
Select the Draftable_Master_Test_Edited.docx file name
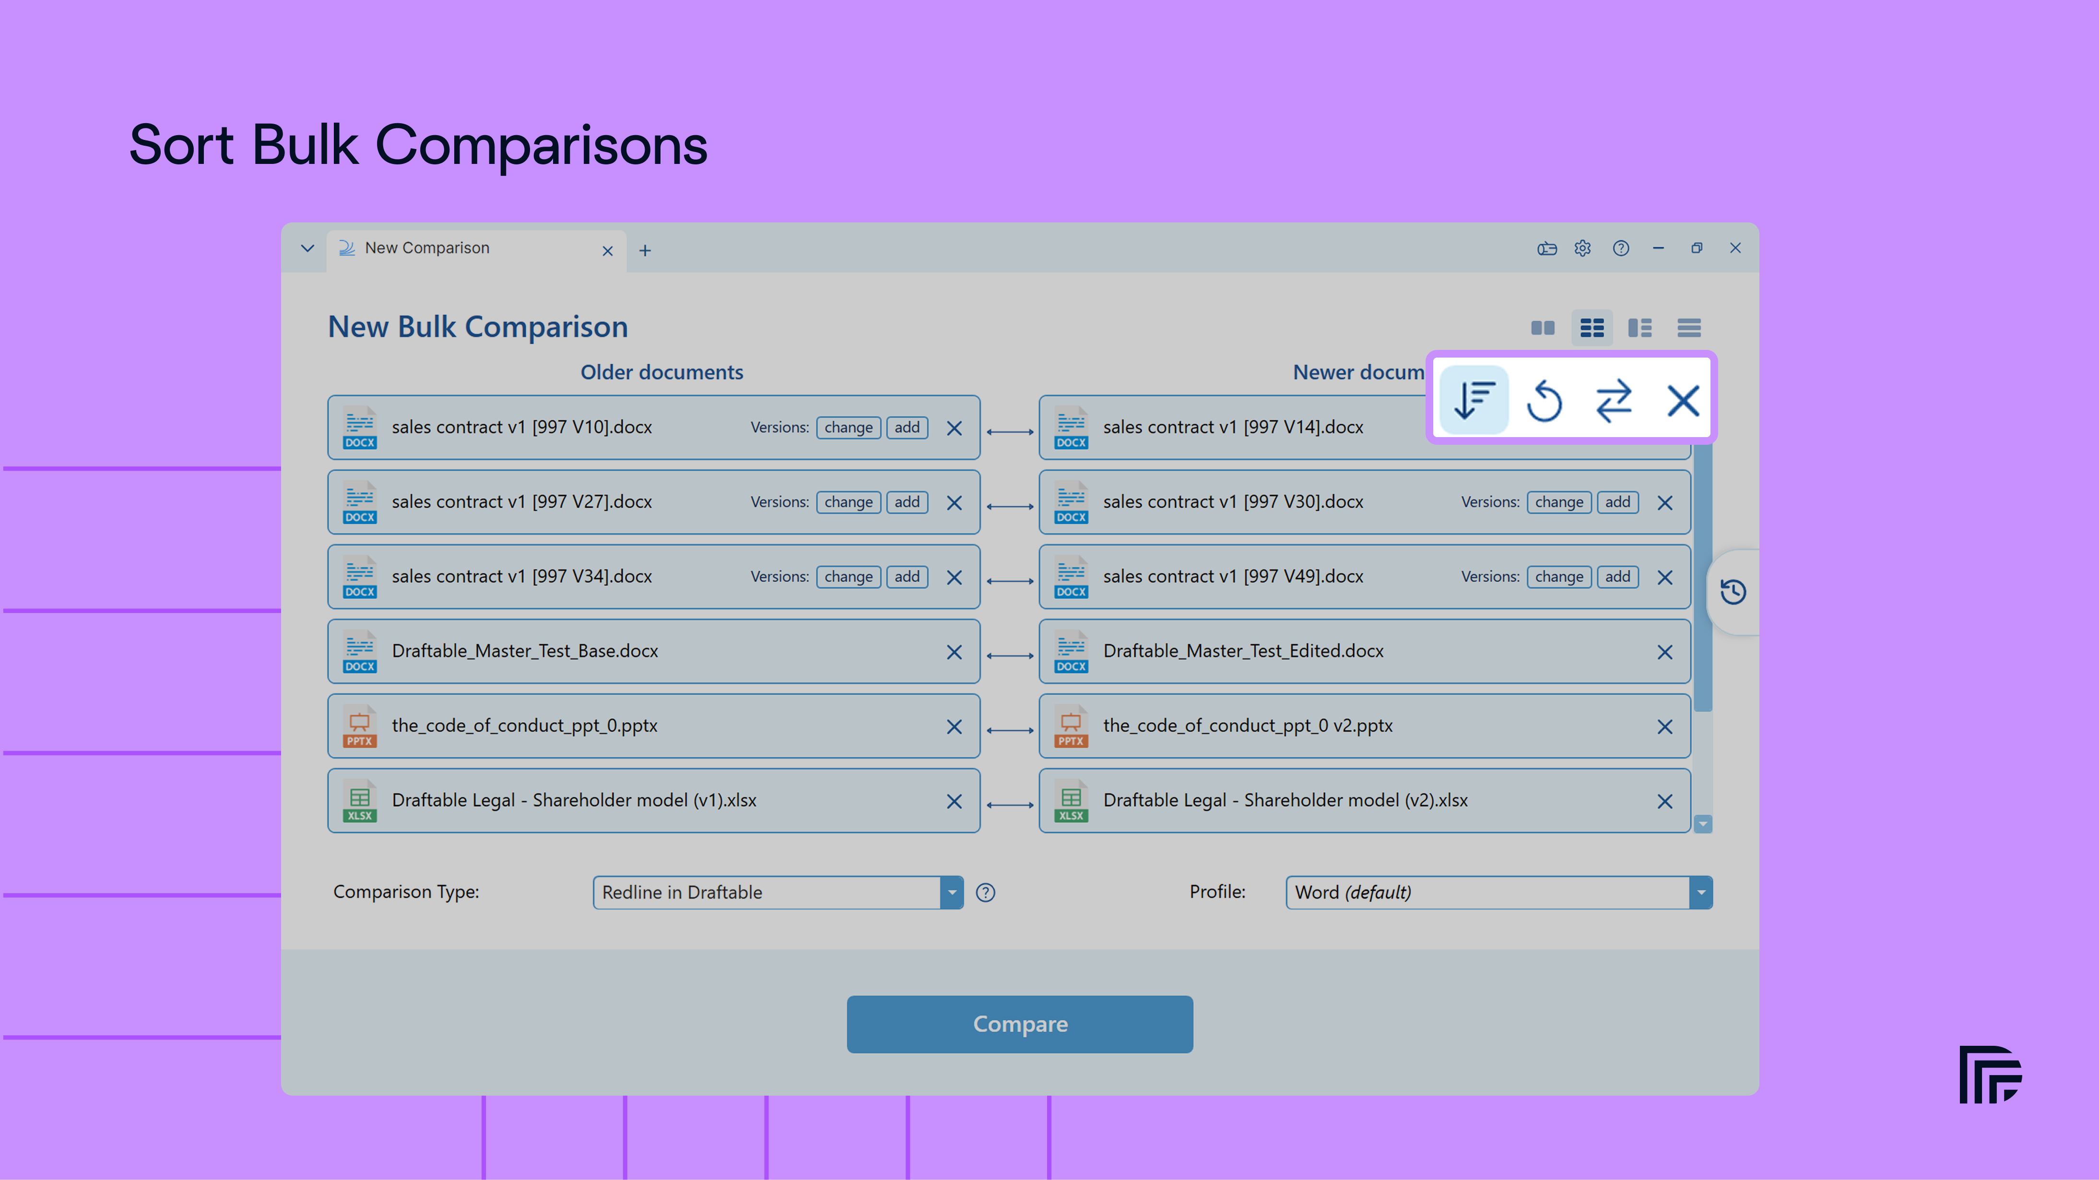(x=1243, y=651)
